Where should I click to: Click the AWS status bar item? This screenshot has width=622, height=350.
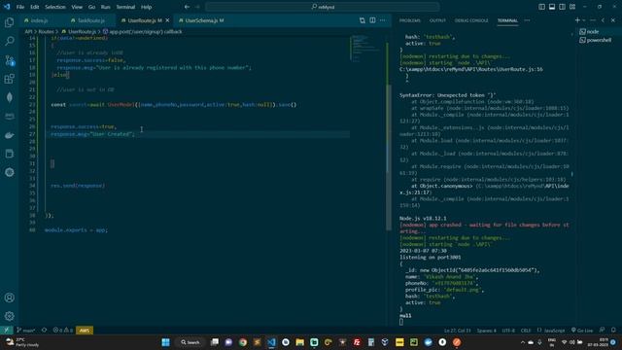(85, 331)
